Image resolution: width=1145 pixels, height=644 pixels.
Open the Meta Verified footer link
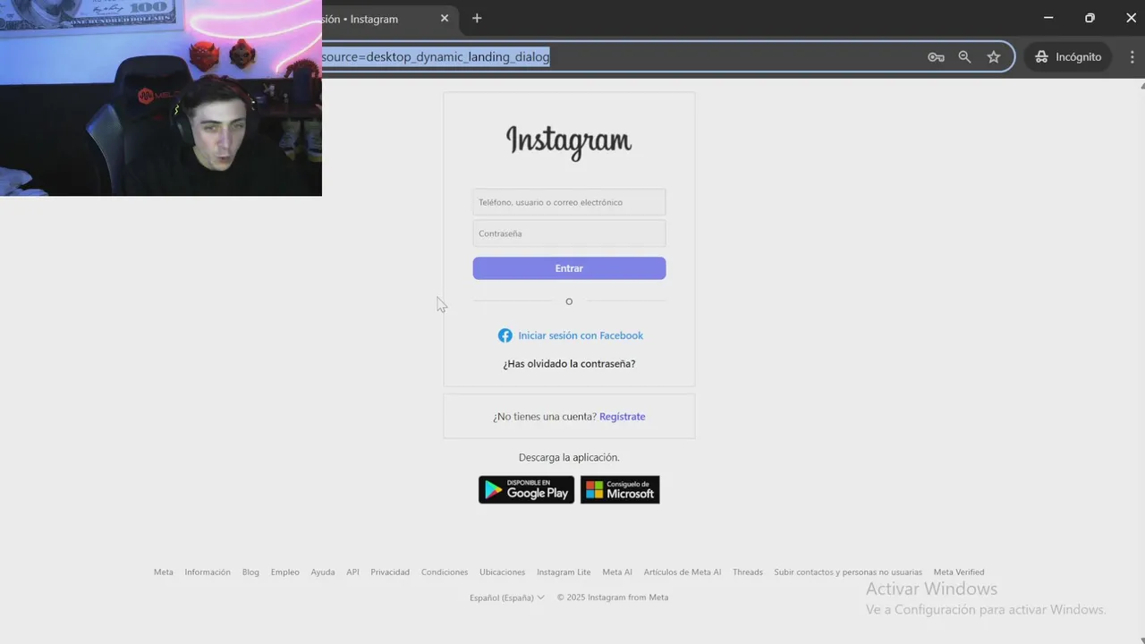tap(959, 572)
